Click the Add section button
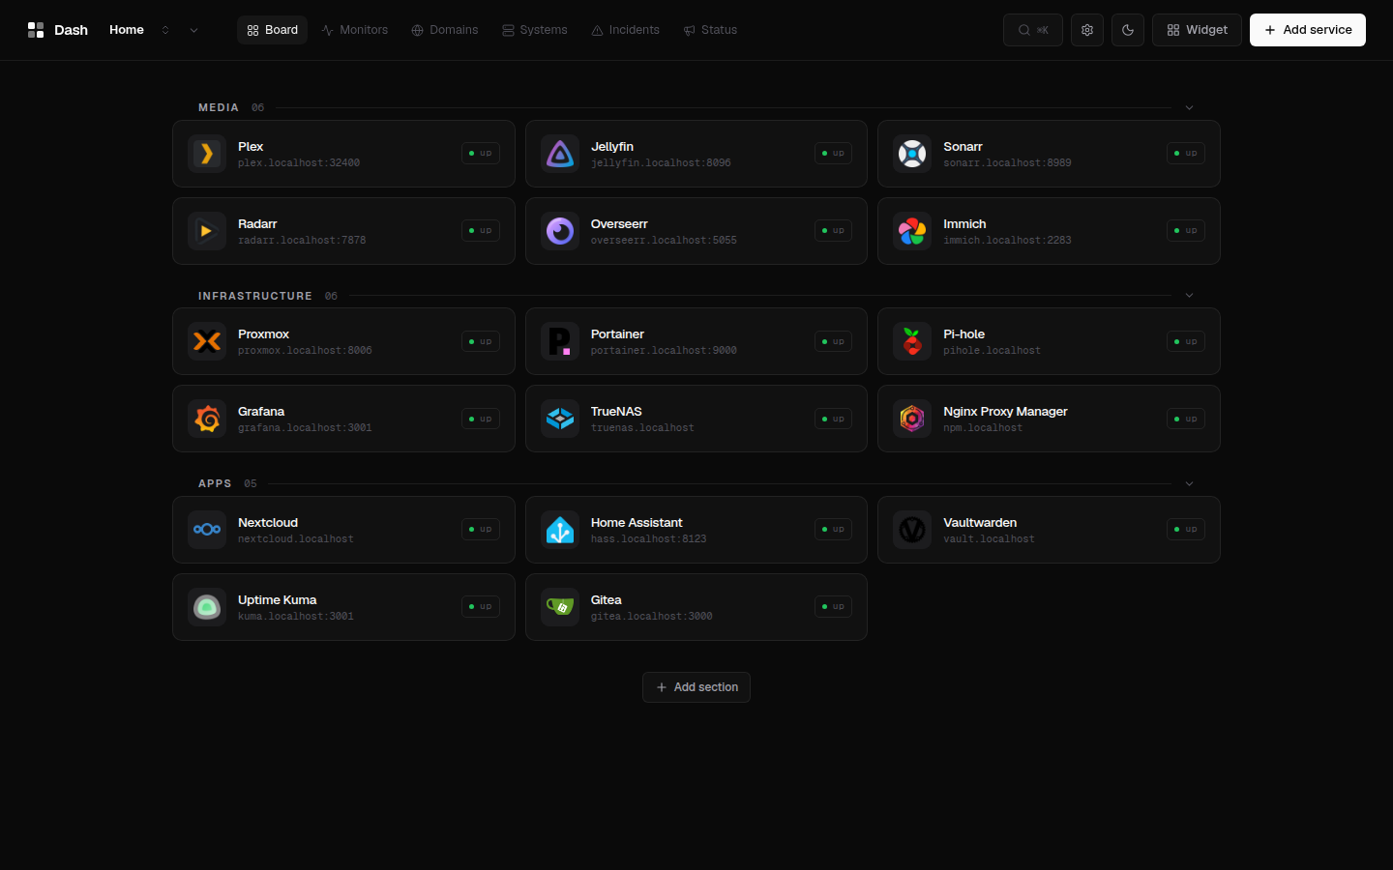 696,687
